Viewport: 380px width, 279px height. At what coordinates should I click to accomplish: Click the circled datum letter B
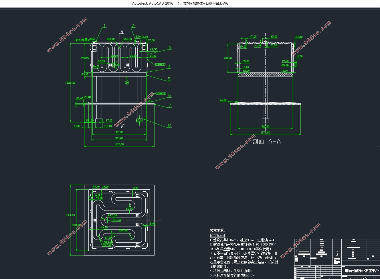[x=127, y=82]
